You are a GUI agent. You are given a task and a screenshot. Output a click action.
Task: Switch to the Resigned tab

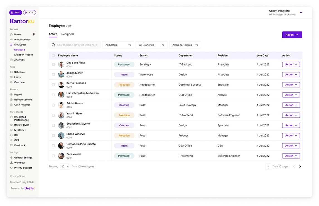point(67,34)
